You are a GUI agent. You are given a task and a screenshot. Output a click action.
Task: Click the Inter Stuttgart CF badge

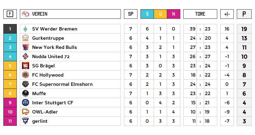point(25,103)
